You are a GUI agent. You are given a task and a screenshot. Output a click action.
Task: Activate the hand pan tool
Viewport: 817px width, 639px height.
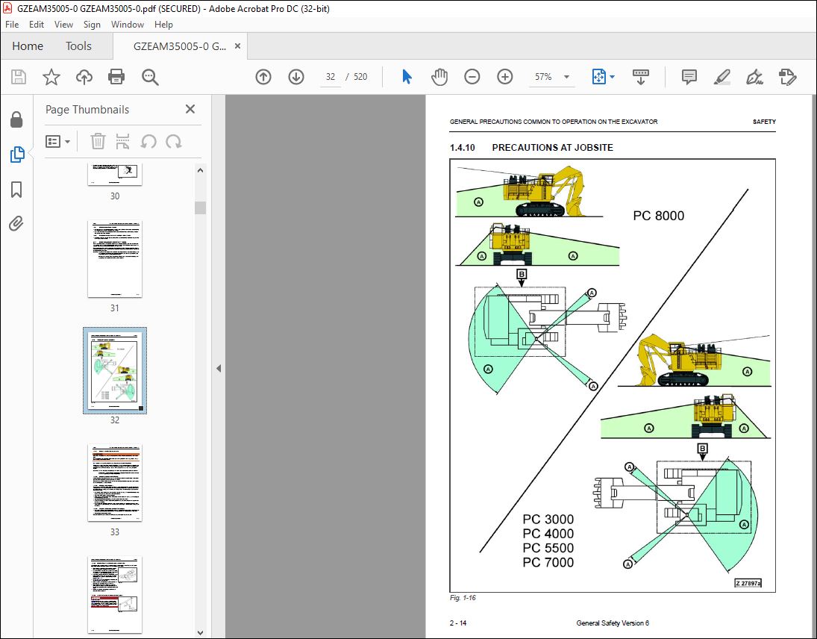point(439,77)
